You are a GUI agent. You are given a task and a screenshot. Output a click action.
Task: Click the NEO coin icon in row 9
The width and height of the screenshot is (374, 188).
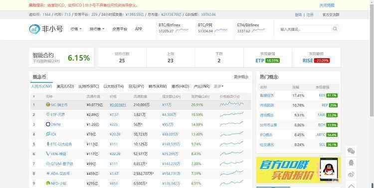[48, 183]
